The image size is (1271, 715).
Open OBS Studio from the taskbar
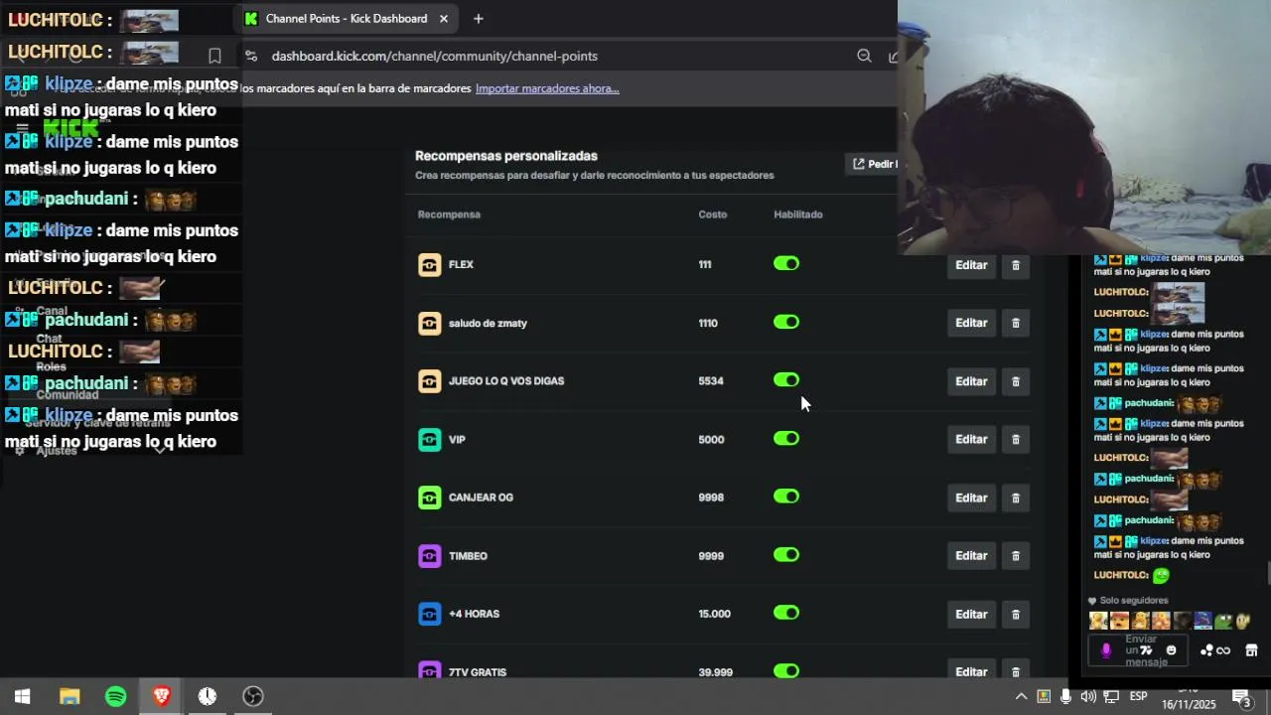pos(253,696)
